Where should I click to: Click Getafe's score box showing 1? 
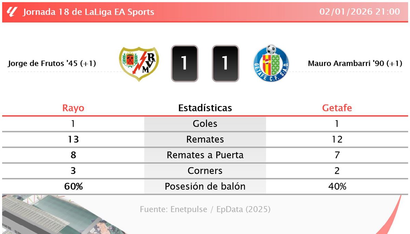pos(225,64)
